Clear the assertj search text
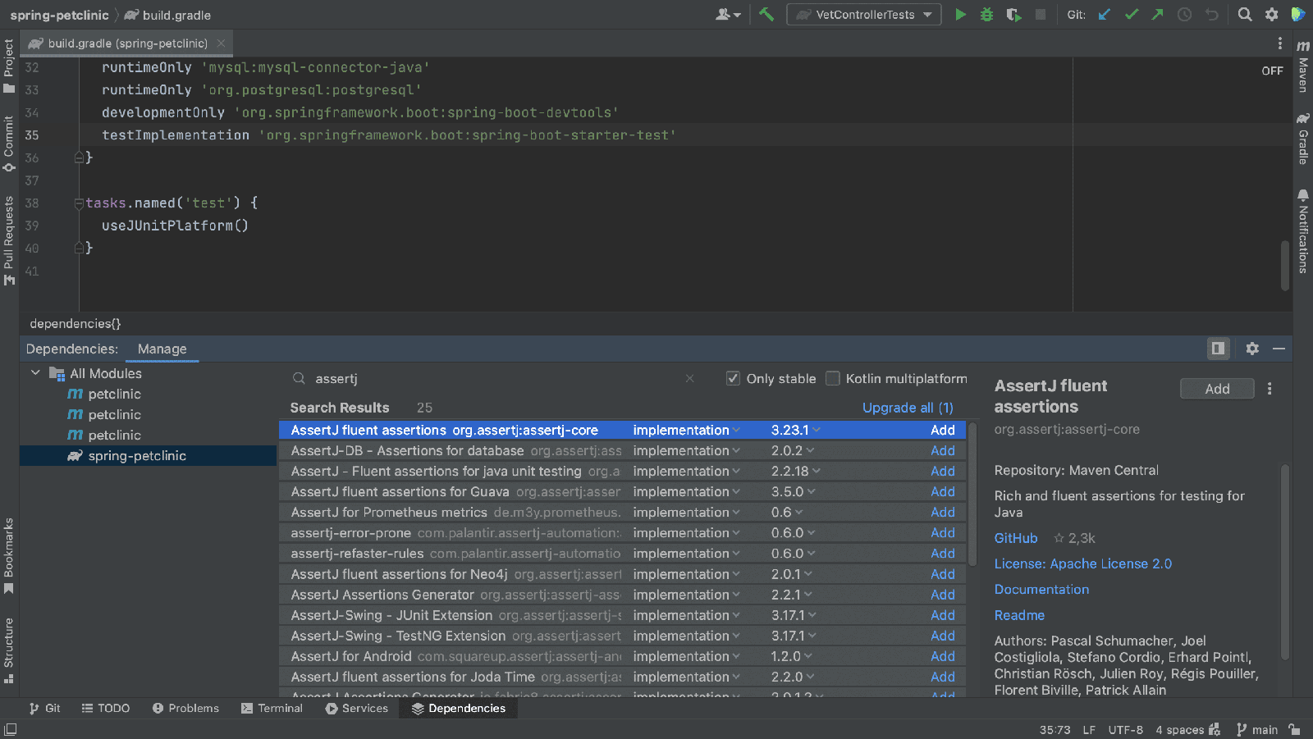The height and width of the screenshot is (739, 1313). pos(689,378)
